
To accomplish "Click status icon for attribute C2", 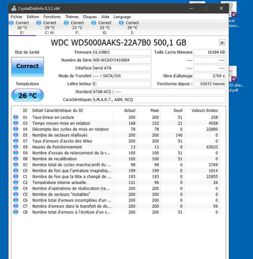I will [16, 182].
